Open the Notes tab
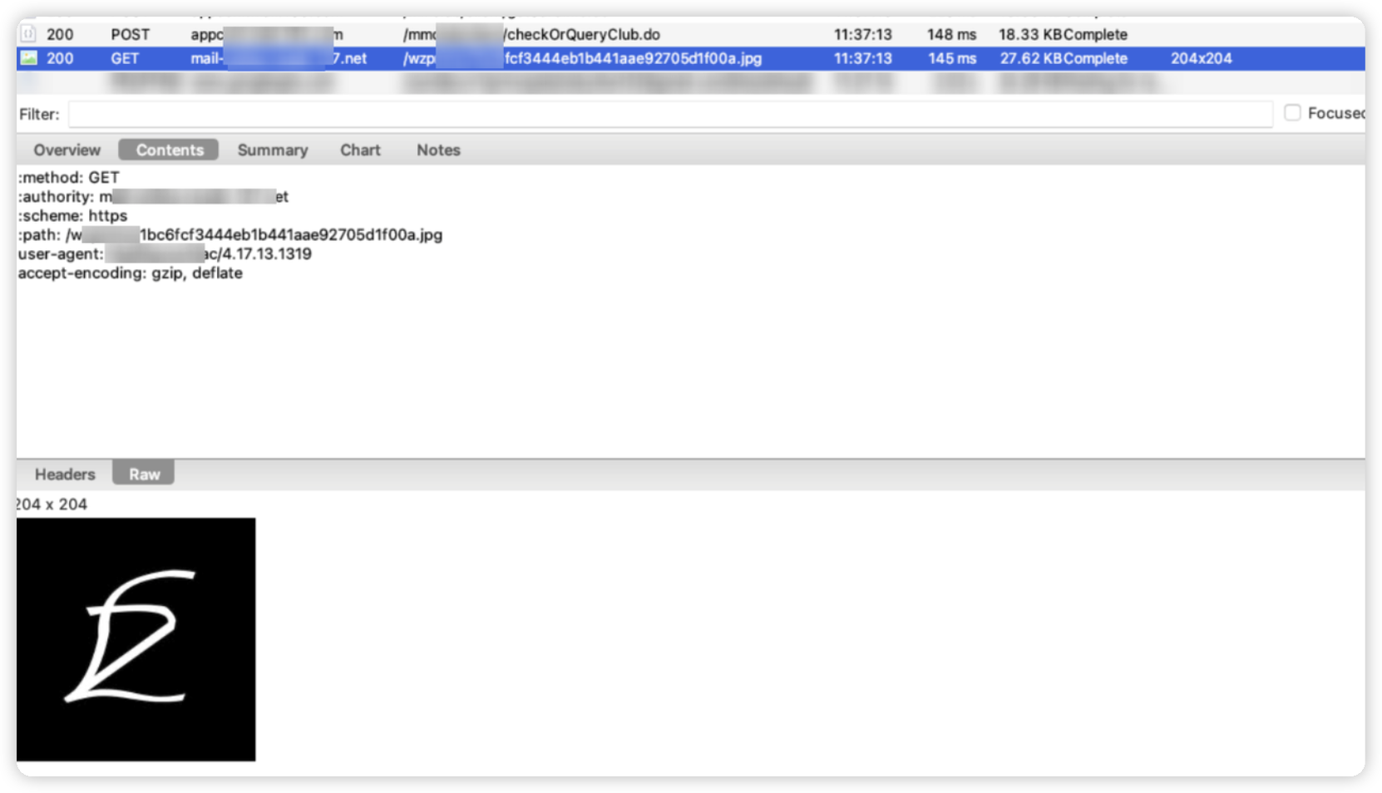 coord(438,150)
